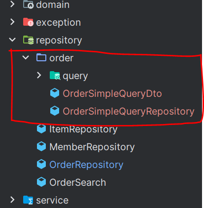
Task: Select the repository package label
Action: pos(59,41)
